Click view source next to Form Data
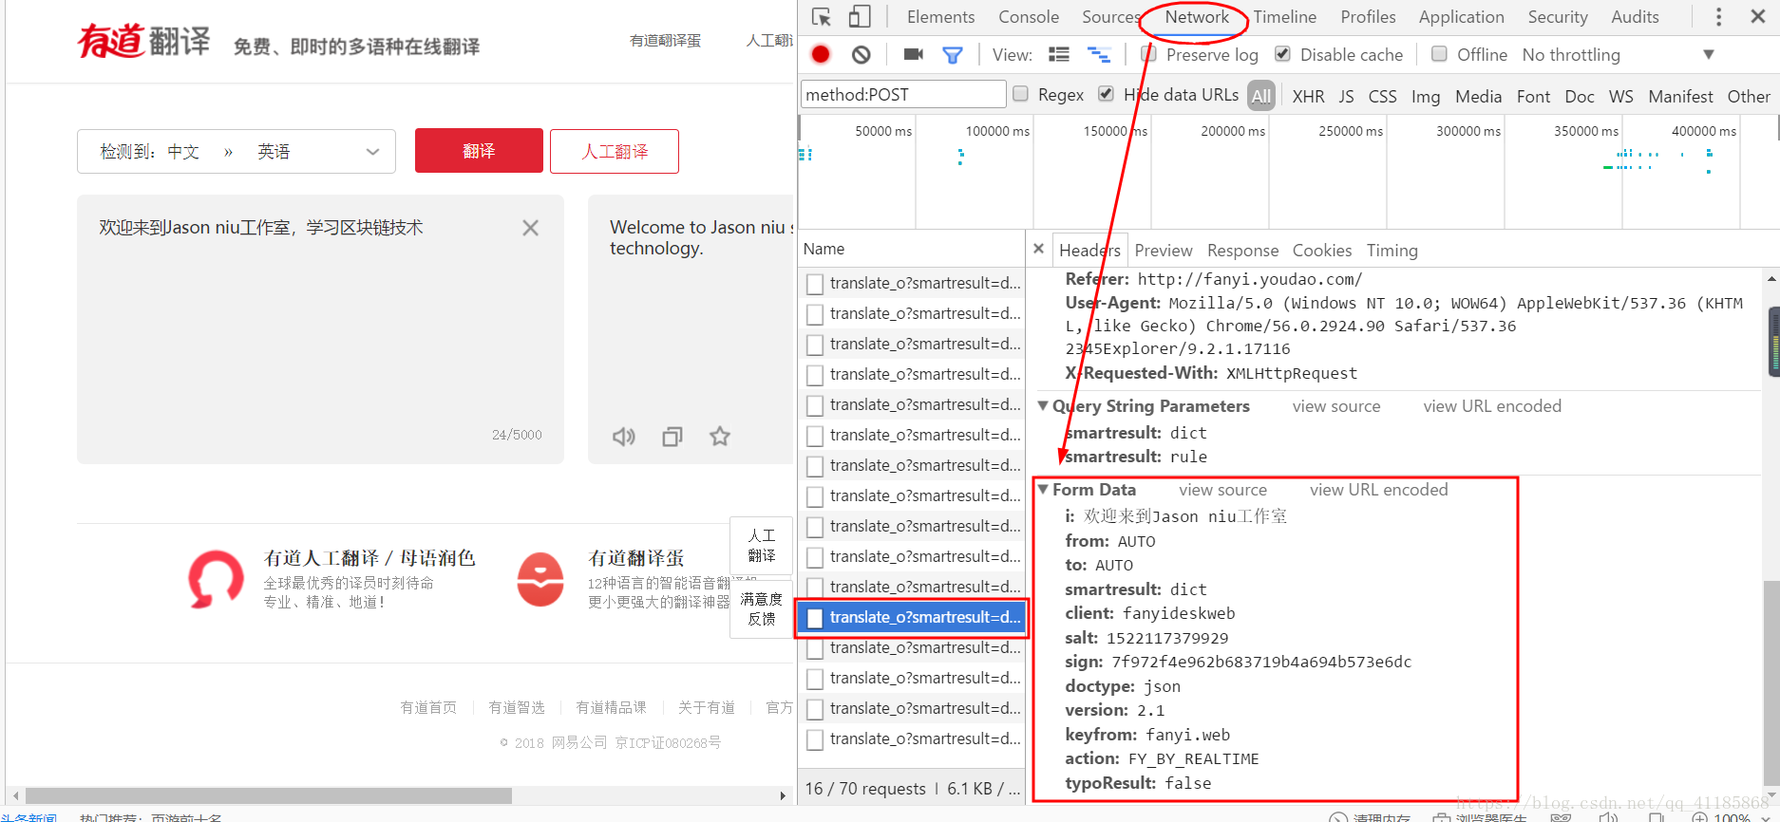 coord(1222,490)
